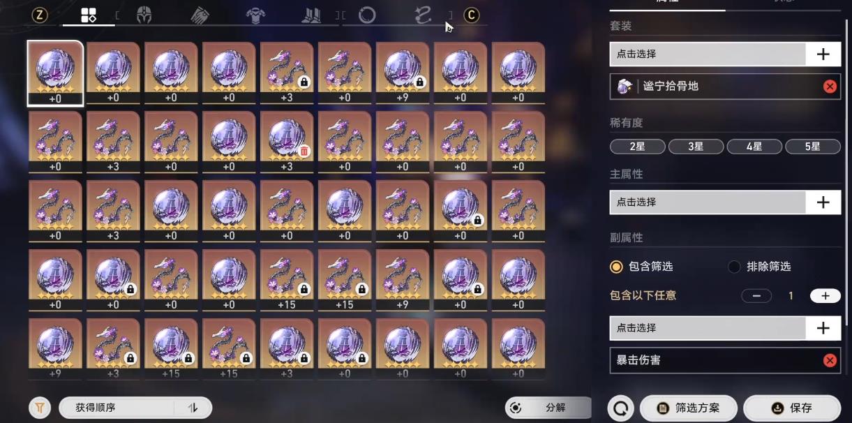Select the link rope slot icon
This screenshot has width=852, height=423.
(x=423, y=15)
